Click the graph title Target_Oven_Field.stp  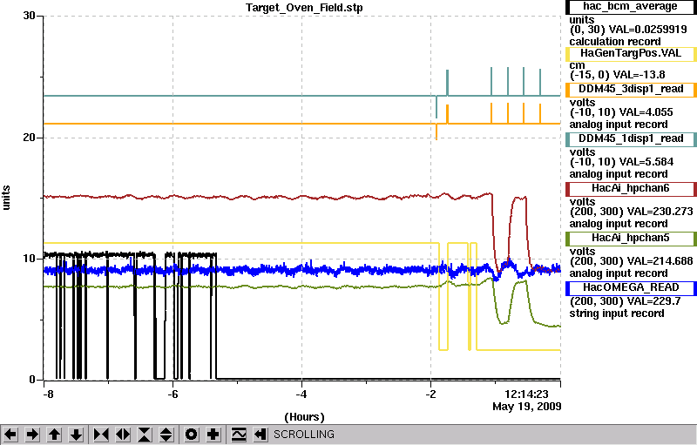[304, 8]
